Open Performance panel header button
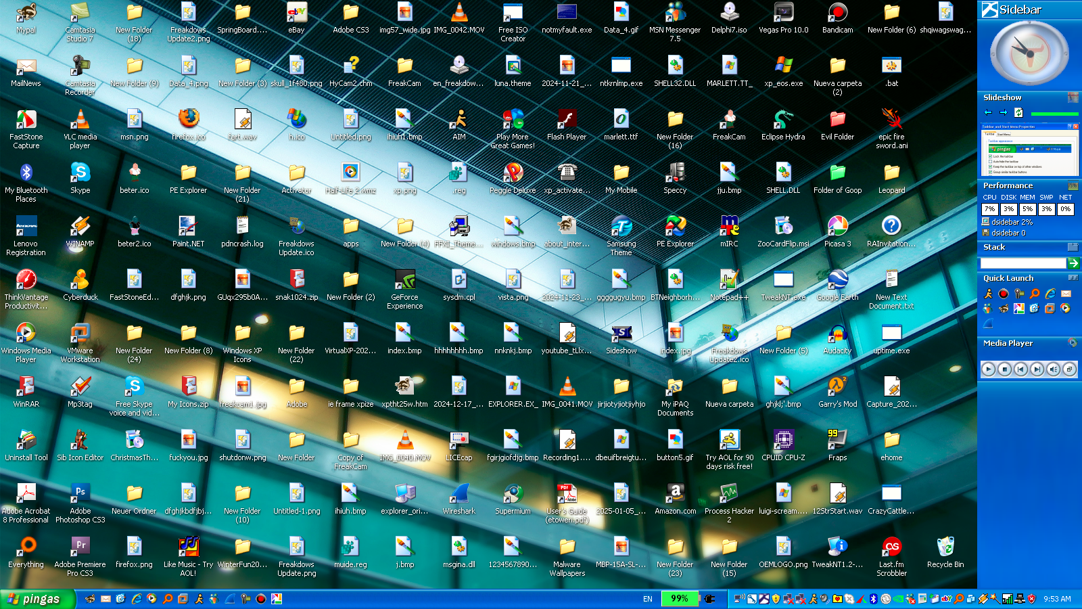 [x=1073, y=185]
